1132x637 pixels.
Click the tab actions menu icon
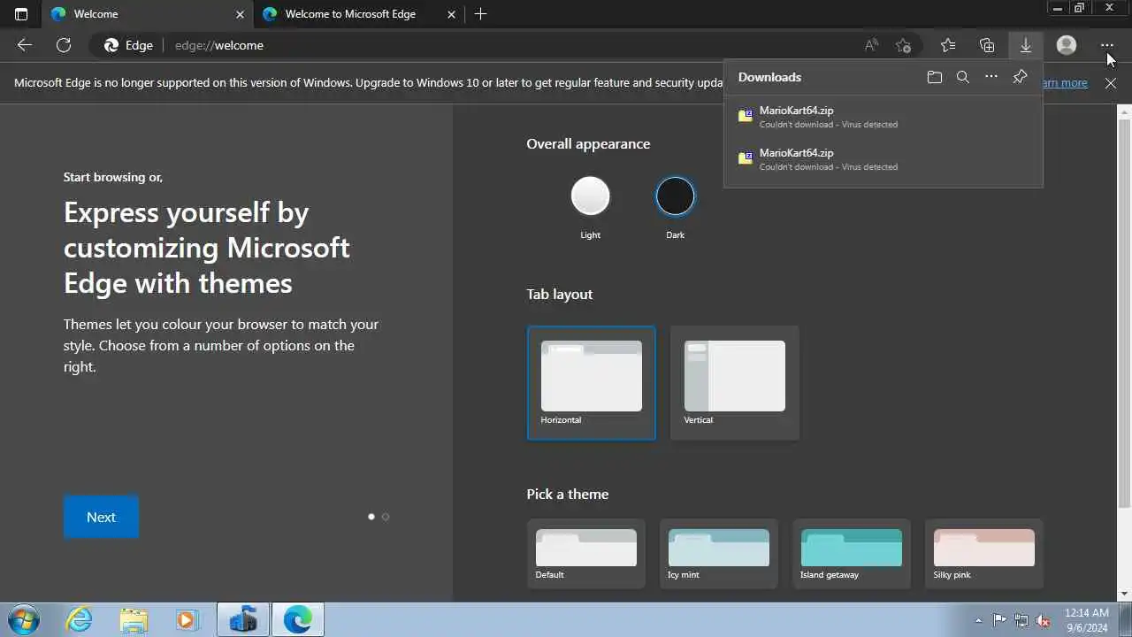point(21,14)
